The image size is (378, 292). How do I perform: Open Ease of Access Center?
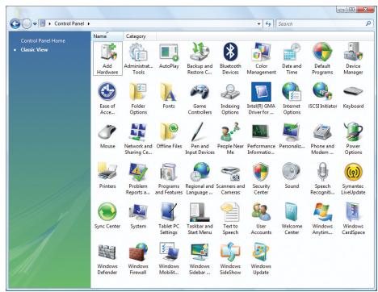[x=107, y=99]
